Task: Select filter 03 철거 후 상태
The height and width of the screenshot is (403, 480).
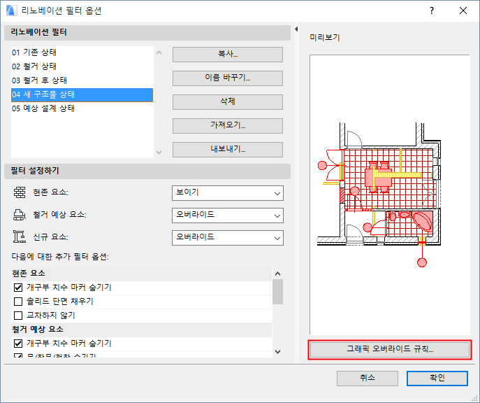Action: [x=82, y=80]
